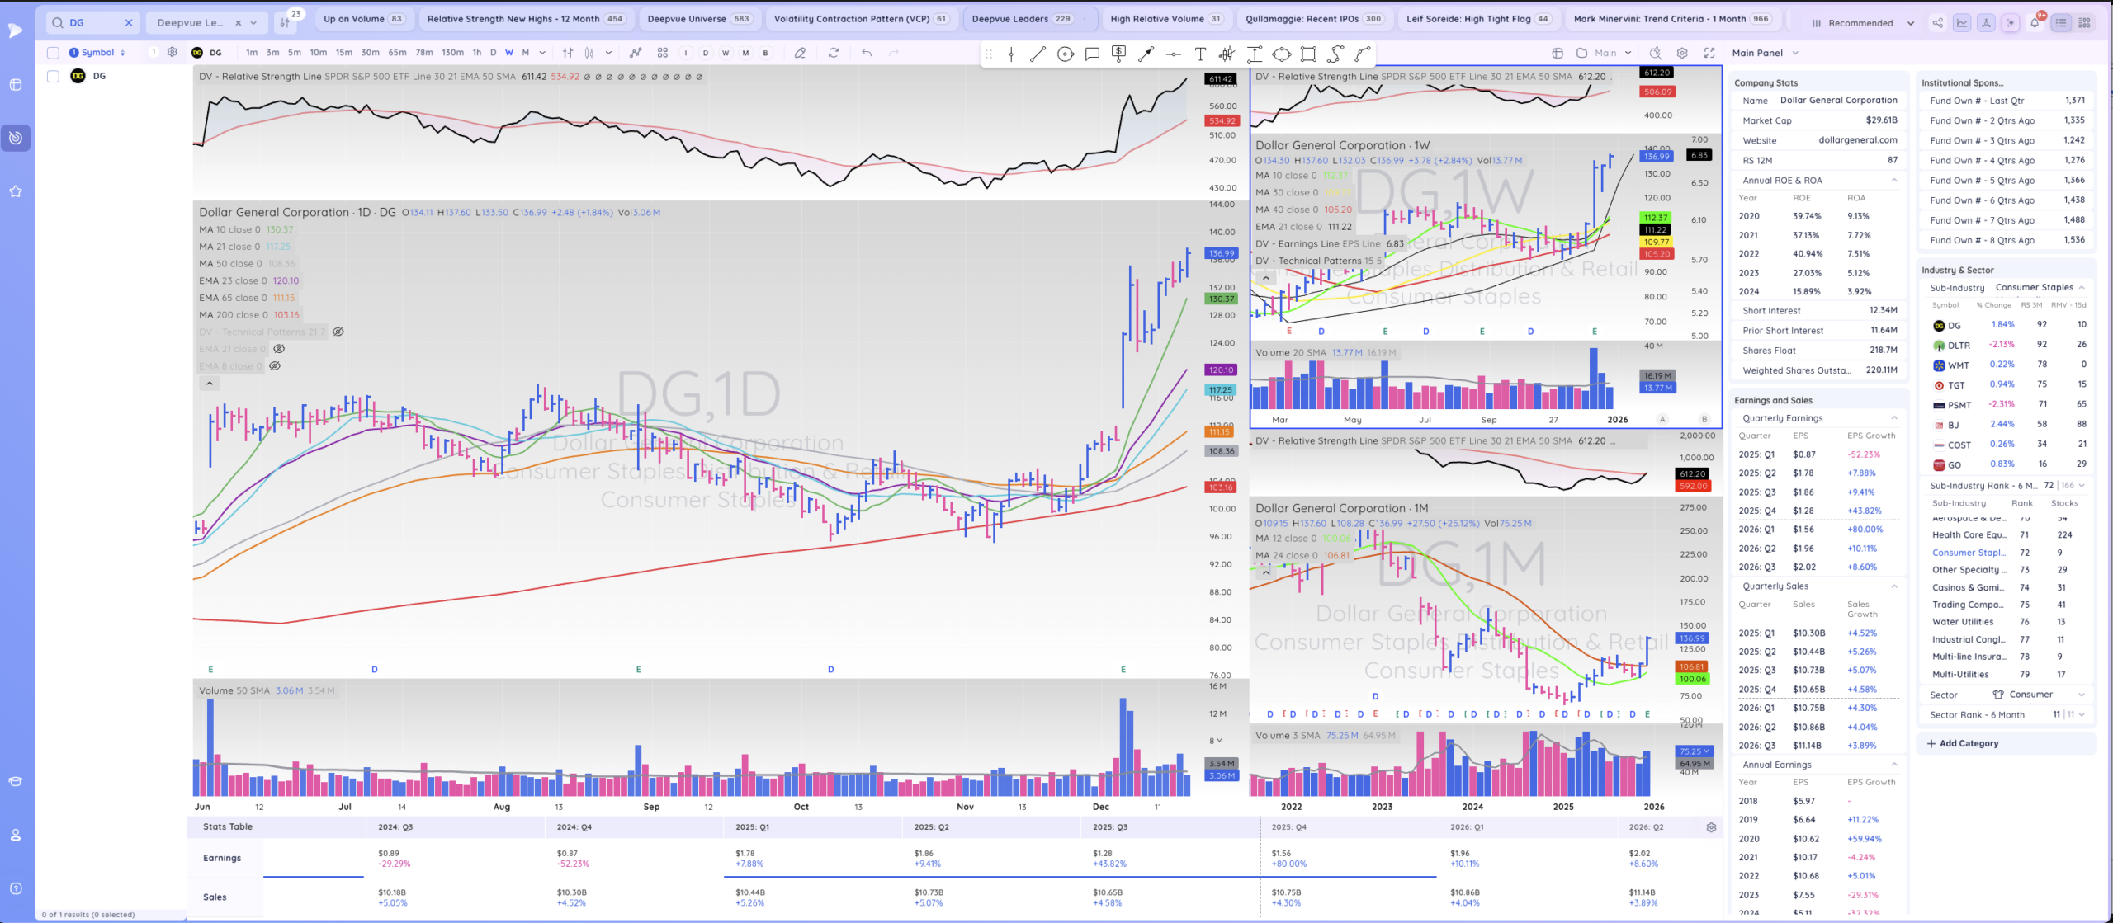Undo the last chart action
Viewport: 2113px width, 923px height.
pos(867,53)
